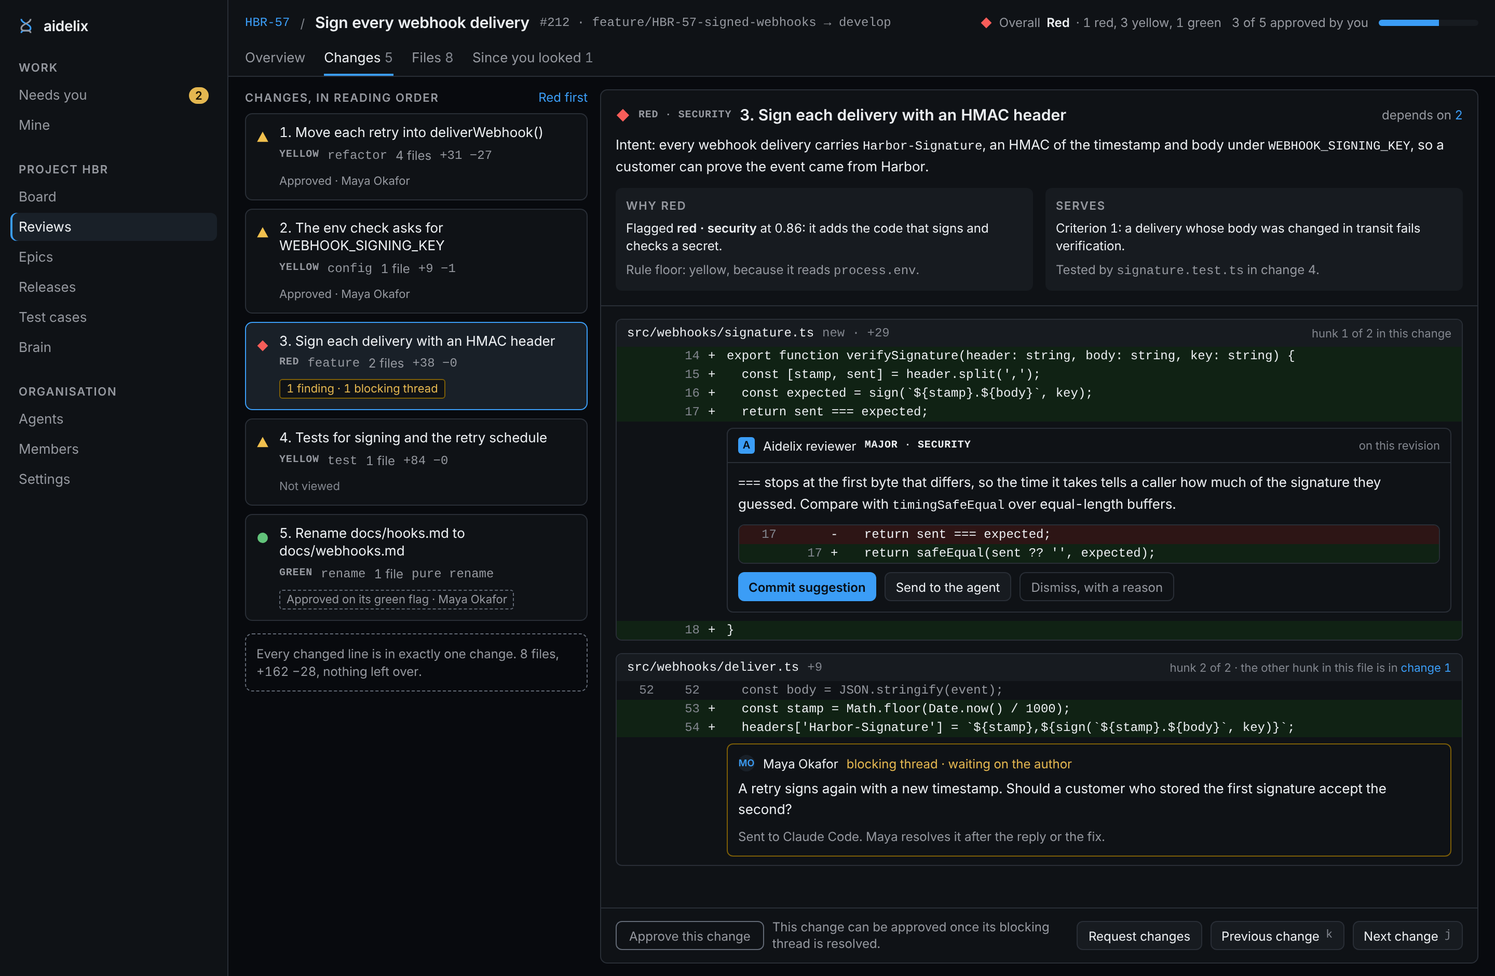Click the red diamond beside Overall Red
The height and width of the screenshot is (976, 1495).
(x=986, y=23)
